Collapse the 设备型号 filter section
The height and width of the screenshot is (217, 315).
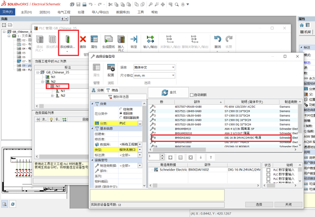point(92,160)
